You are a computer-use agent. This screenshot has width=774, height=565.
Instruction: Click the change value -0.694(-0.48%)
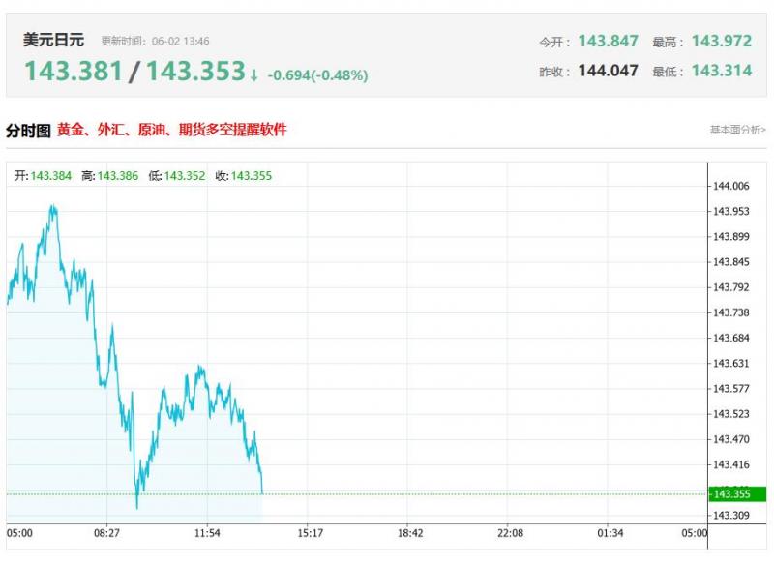(x=318, y=75)
